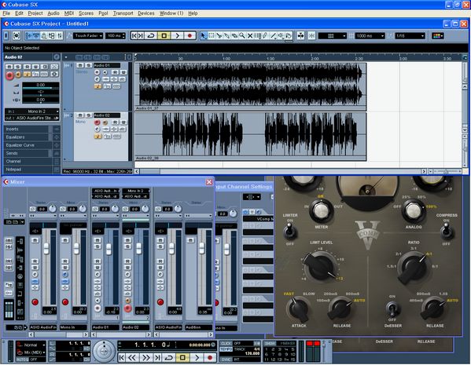Click the Audio 02 mixer fader handle
Image resolution: width=471 pixels, height=365 pixels.
[138, 248]
